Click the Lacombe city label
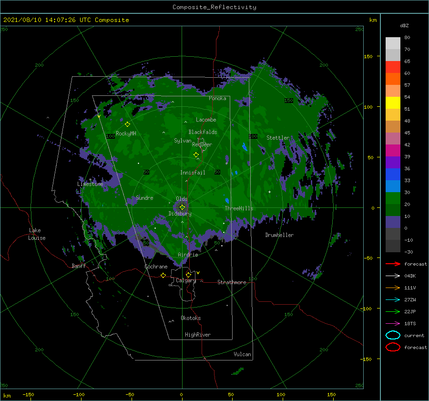The width and height of the screenshot is (429, 401). coord(206,120)
